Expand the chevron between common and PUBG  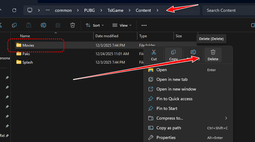(78, 10)
